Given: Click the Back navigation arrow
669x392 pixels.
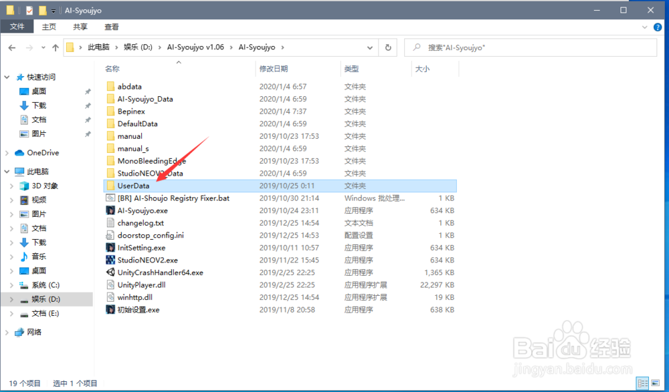Looking at the screenshot, I should (11, 47).
